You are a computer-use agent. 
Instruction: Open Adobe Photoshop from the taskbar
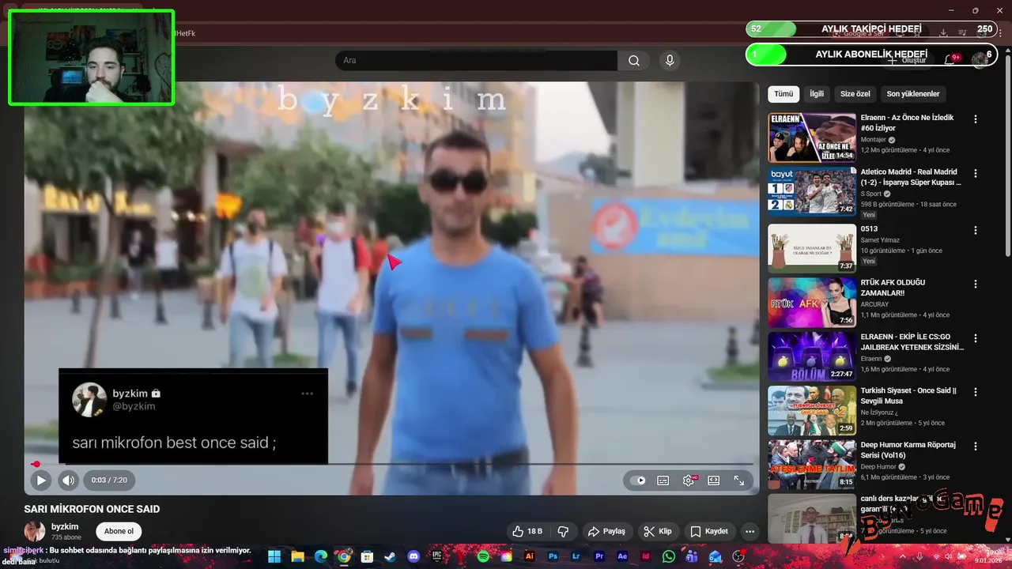pos(553,556)
